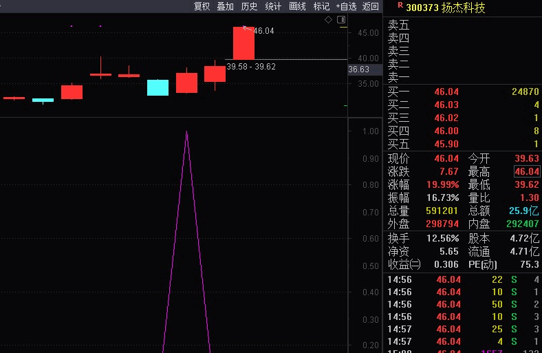Click the 涨幅 value 19.99%
Viewport: 542px width, 353px height.
(443, 184)
